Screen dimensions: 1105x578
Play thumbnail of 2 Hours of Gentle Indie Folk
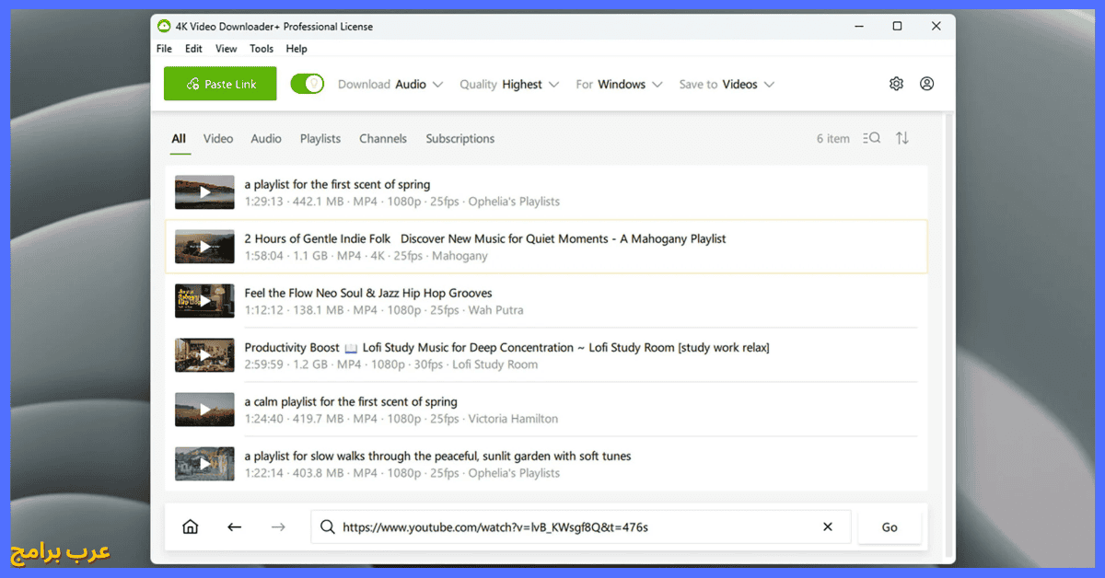pos(204,247)
